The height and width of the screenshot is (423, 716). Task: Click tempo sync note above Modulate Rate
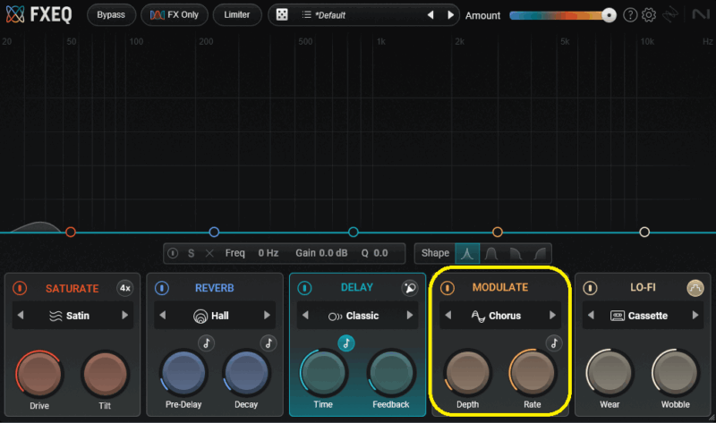pyautogui.click(x=553, y=343)
